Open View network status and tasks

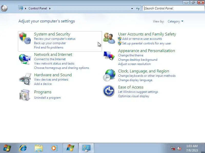click(x=54, y=63)
